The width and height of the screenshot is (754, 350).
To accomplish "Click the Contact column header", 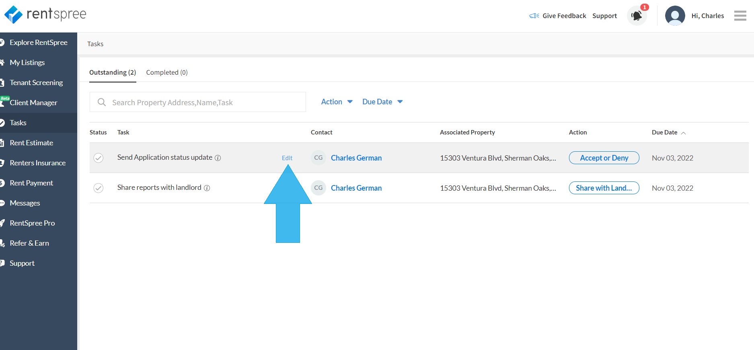I will (x=322, y=132).
